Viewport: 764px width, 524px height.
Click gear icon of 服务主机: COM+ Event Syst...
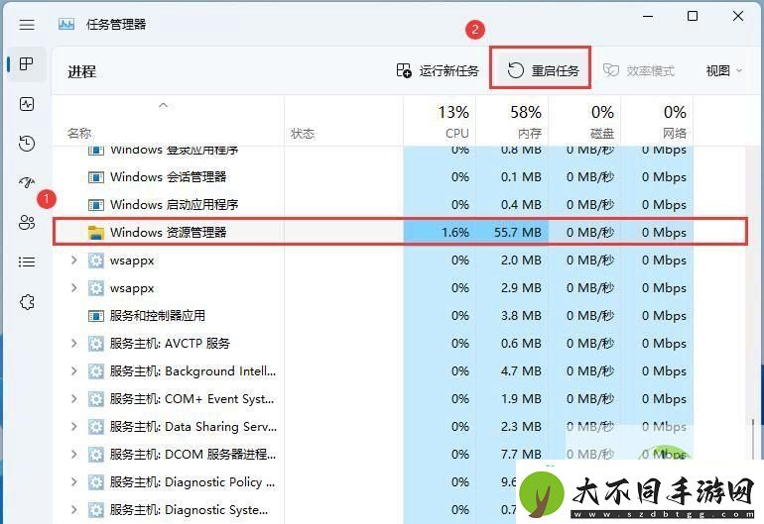[x=96, y=399]
